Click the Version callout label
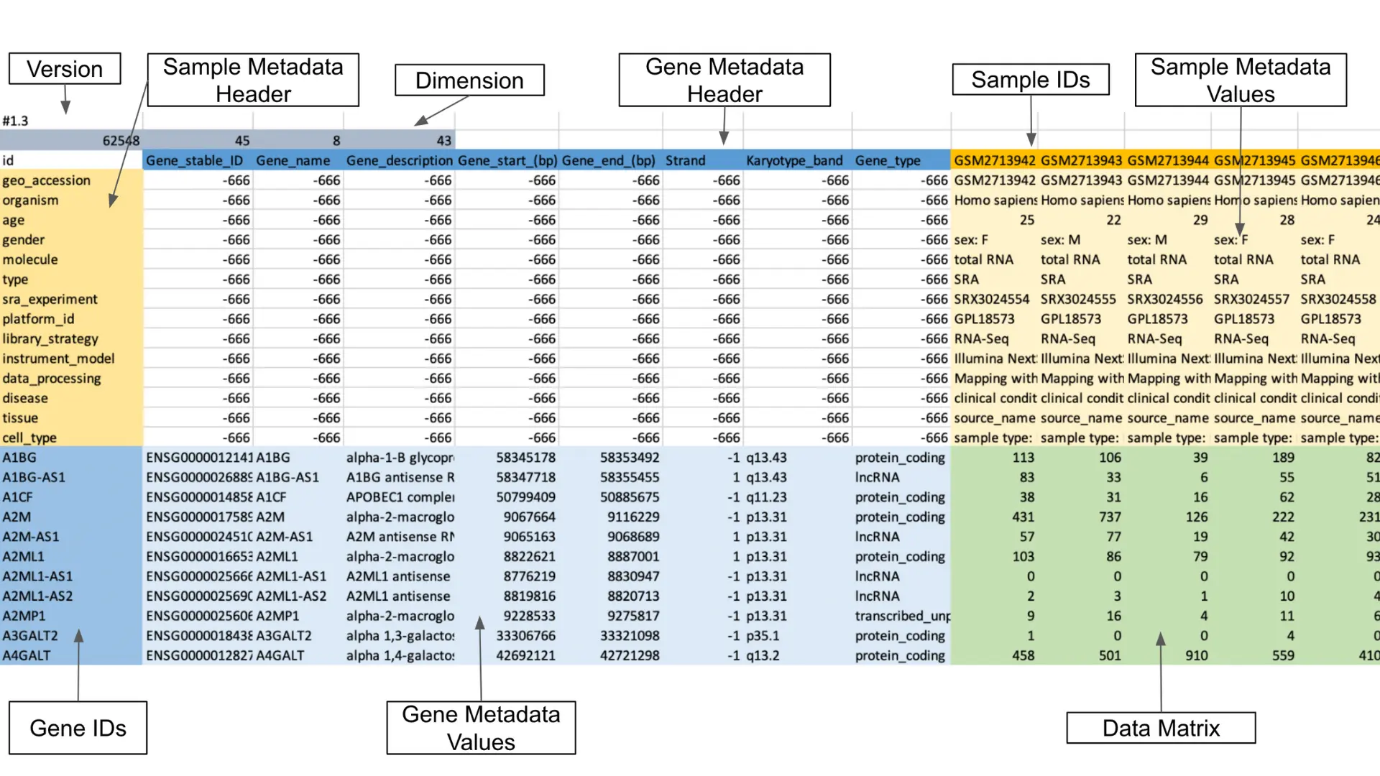The height and width of the screenshot is (776, 1380). tap(64, 69)
